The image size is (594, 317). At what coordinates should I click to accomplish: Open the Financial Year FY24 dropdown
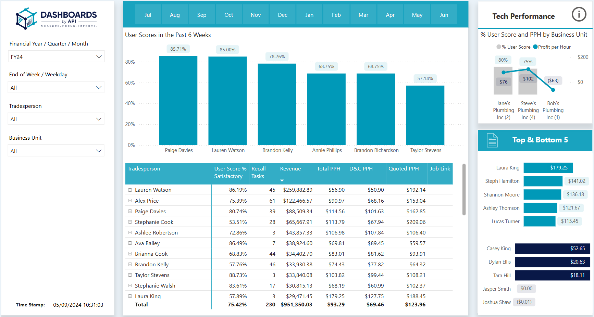click(56, 57)
